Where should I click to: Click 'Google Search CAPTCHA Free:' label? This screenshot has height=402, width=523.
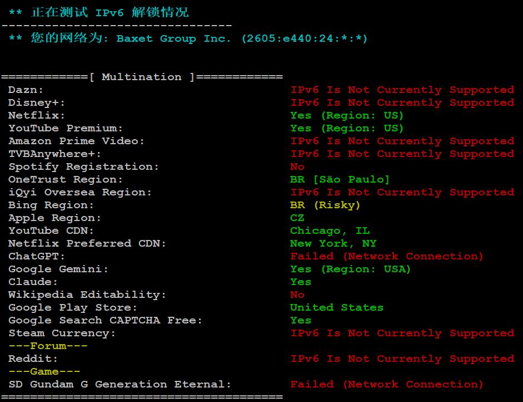click(106, 321)
